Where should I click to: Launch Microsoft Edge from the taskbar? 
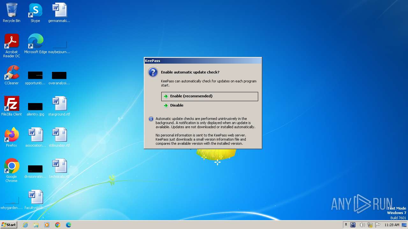click(69, 225)
